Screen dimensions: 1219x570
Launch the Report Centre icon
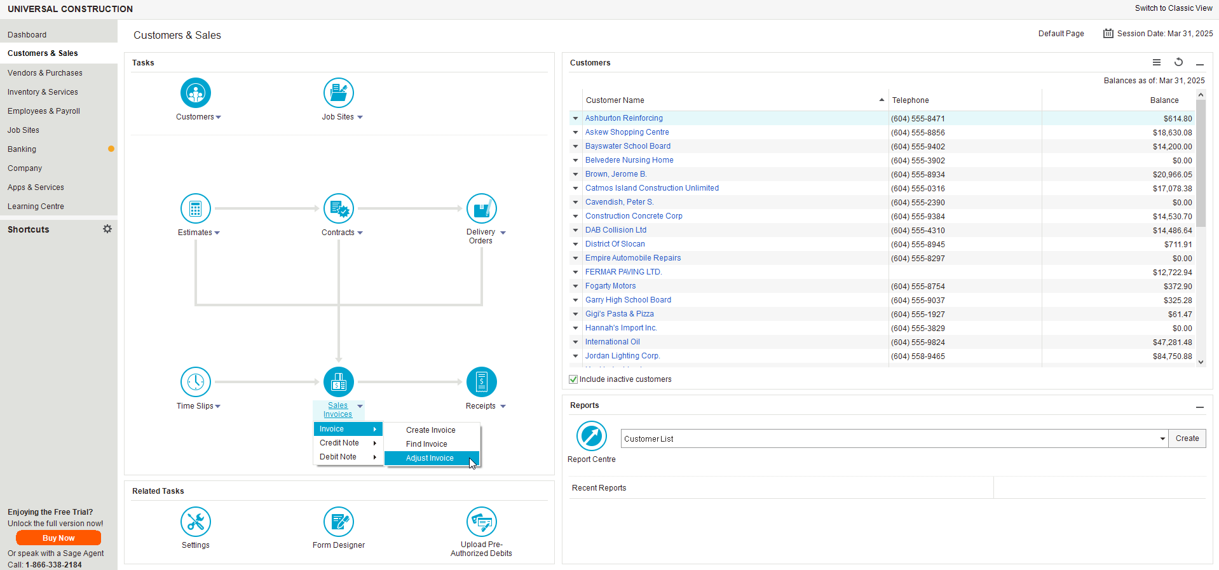[x=591, y=437]
